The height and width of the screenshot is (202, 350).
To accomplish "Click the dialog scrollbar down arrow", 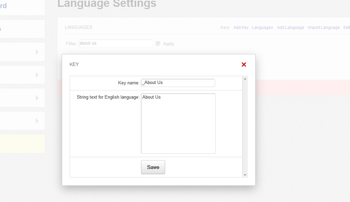I will tap(245, 175).
